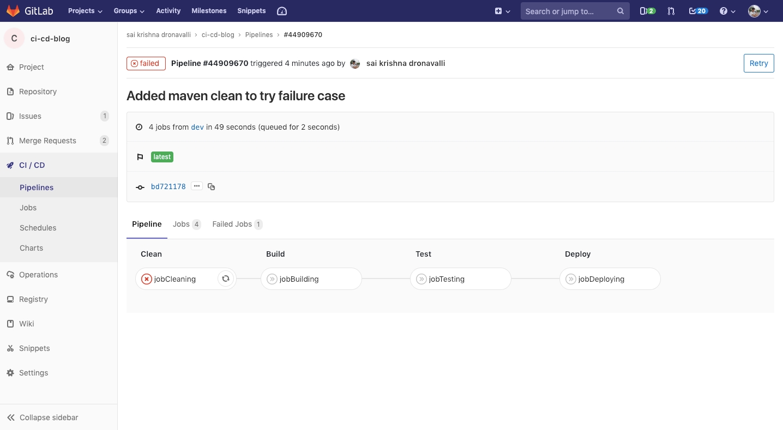Open the to-do list icon with 20
The width and height of the screenshot is (783, 430).
[x=698, y=11]
